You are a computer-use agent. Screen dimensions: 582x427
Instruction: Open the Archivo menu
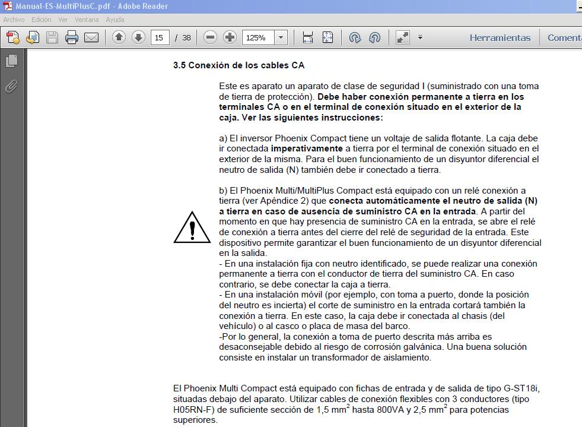click(x=14, y=20)
